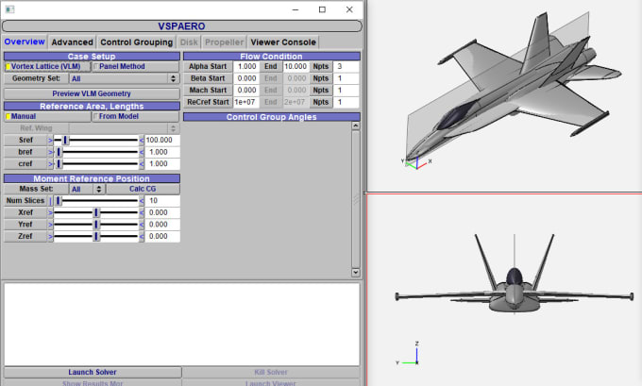
Task: Click the Xref slider handle
Action: click(96, 212)
